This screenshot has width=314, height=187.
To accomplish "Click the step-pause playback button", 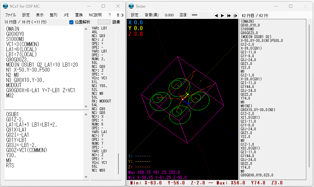I will pos(235,15).
